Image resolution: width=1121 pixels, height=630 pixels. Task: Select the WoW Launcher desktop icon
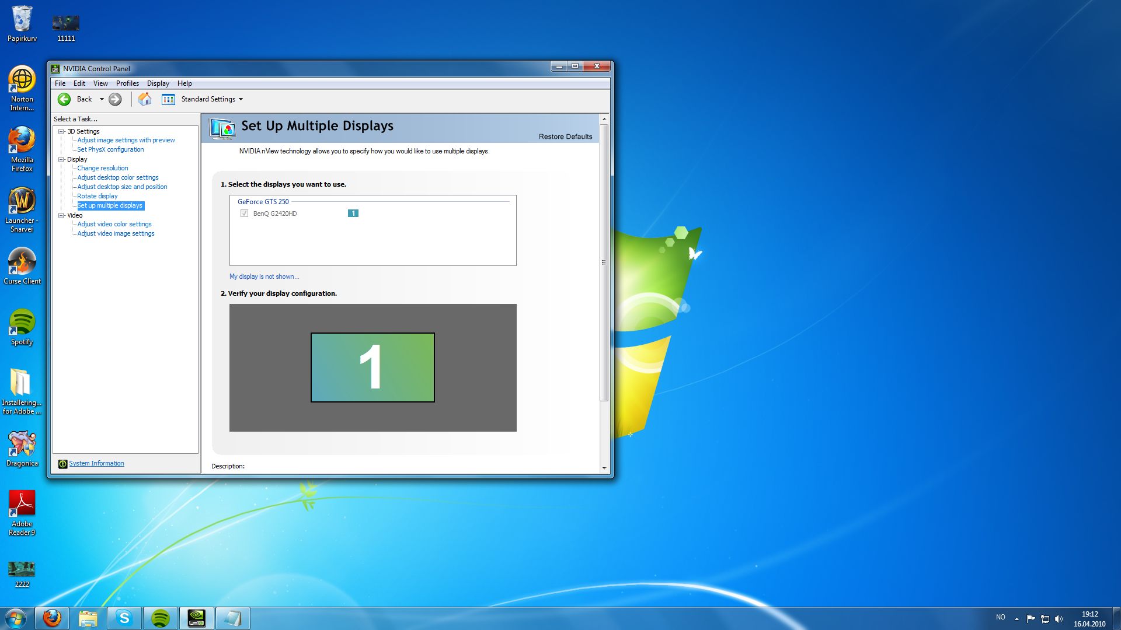point(22,210)
